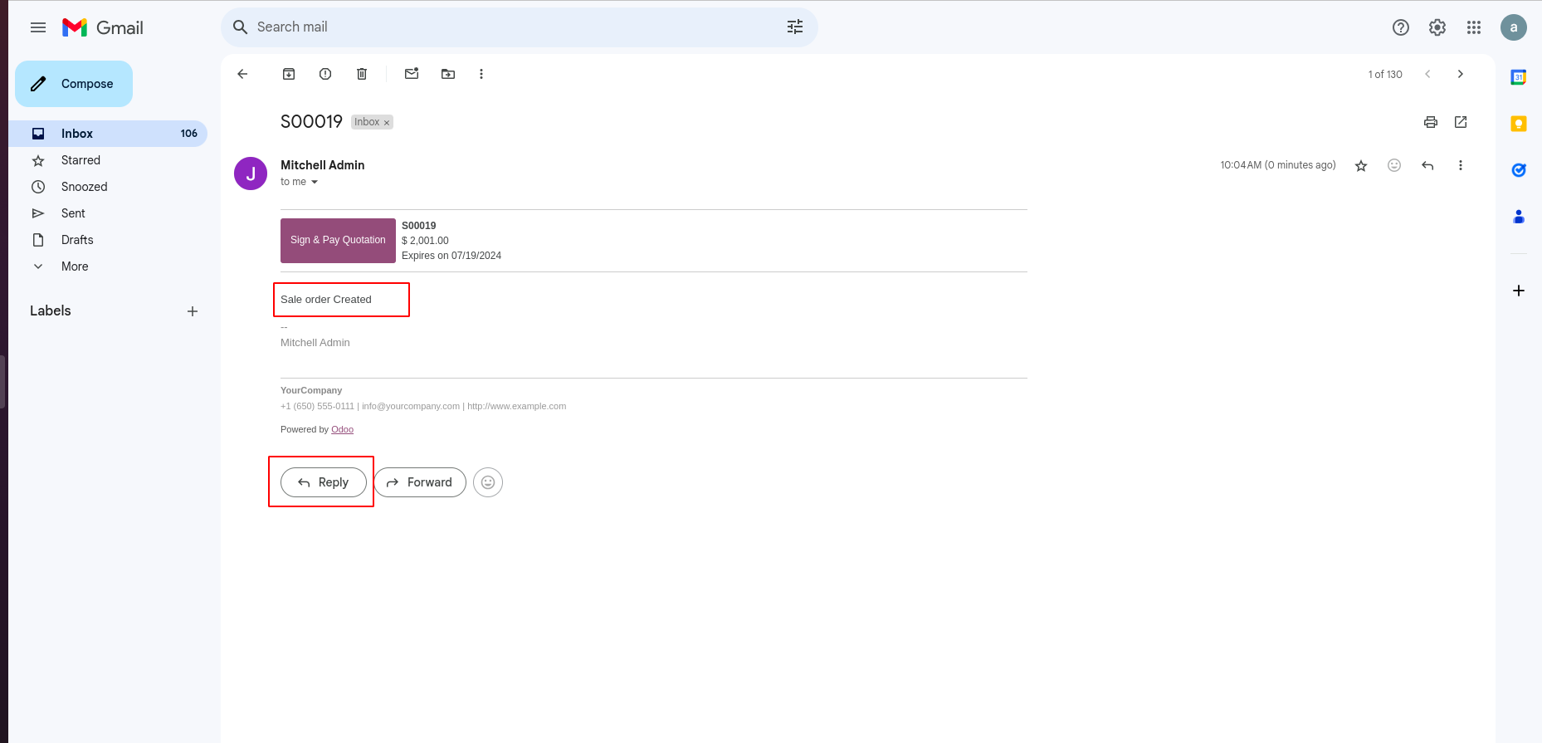Open Google Tasks side panel
This screenshot has height=743, width=1542.
[x=1519, y=170]
